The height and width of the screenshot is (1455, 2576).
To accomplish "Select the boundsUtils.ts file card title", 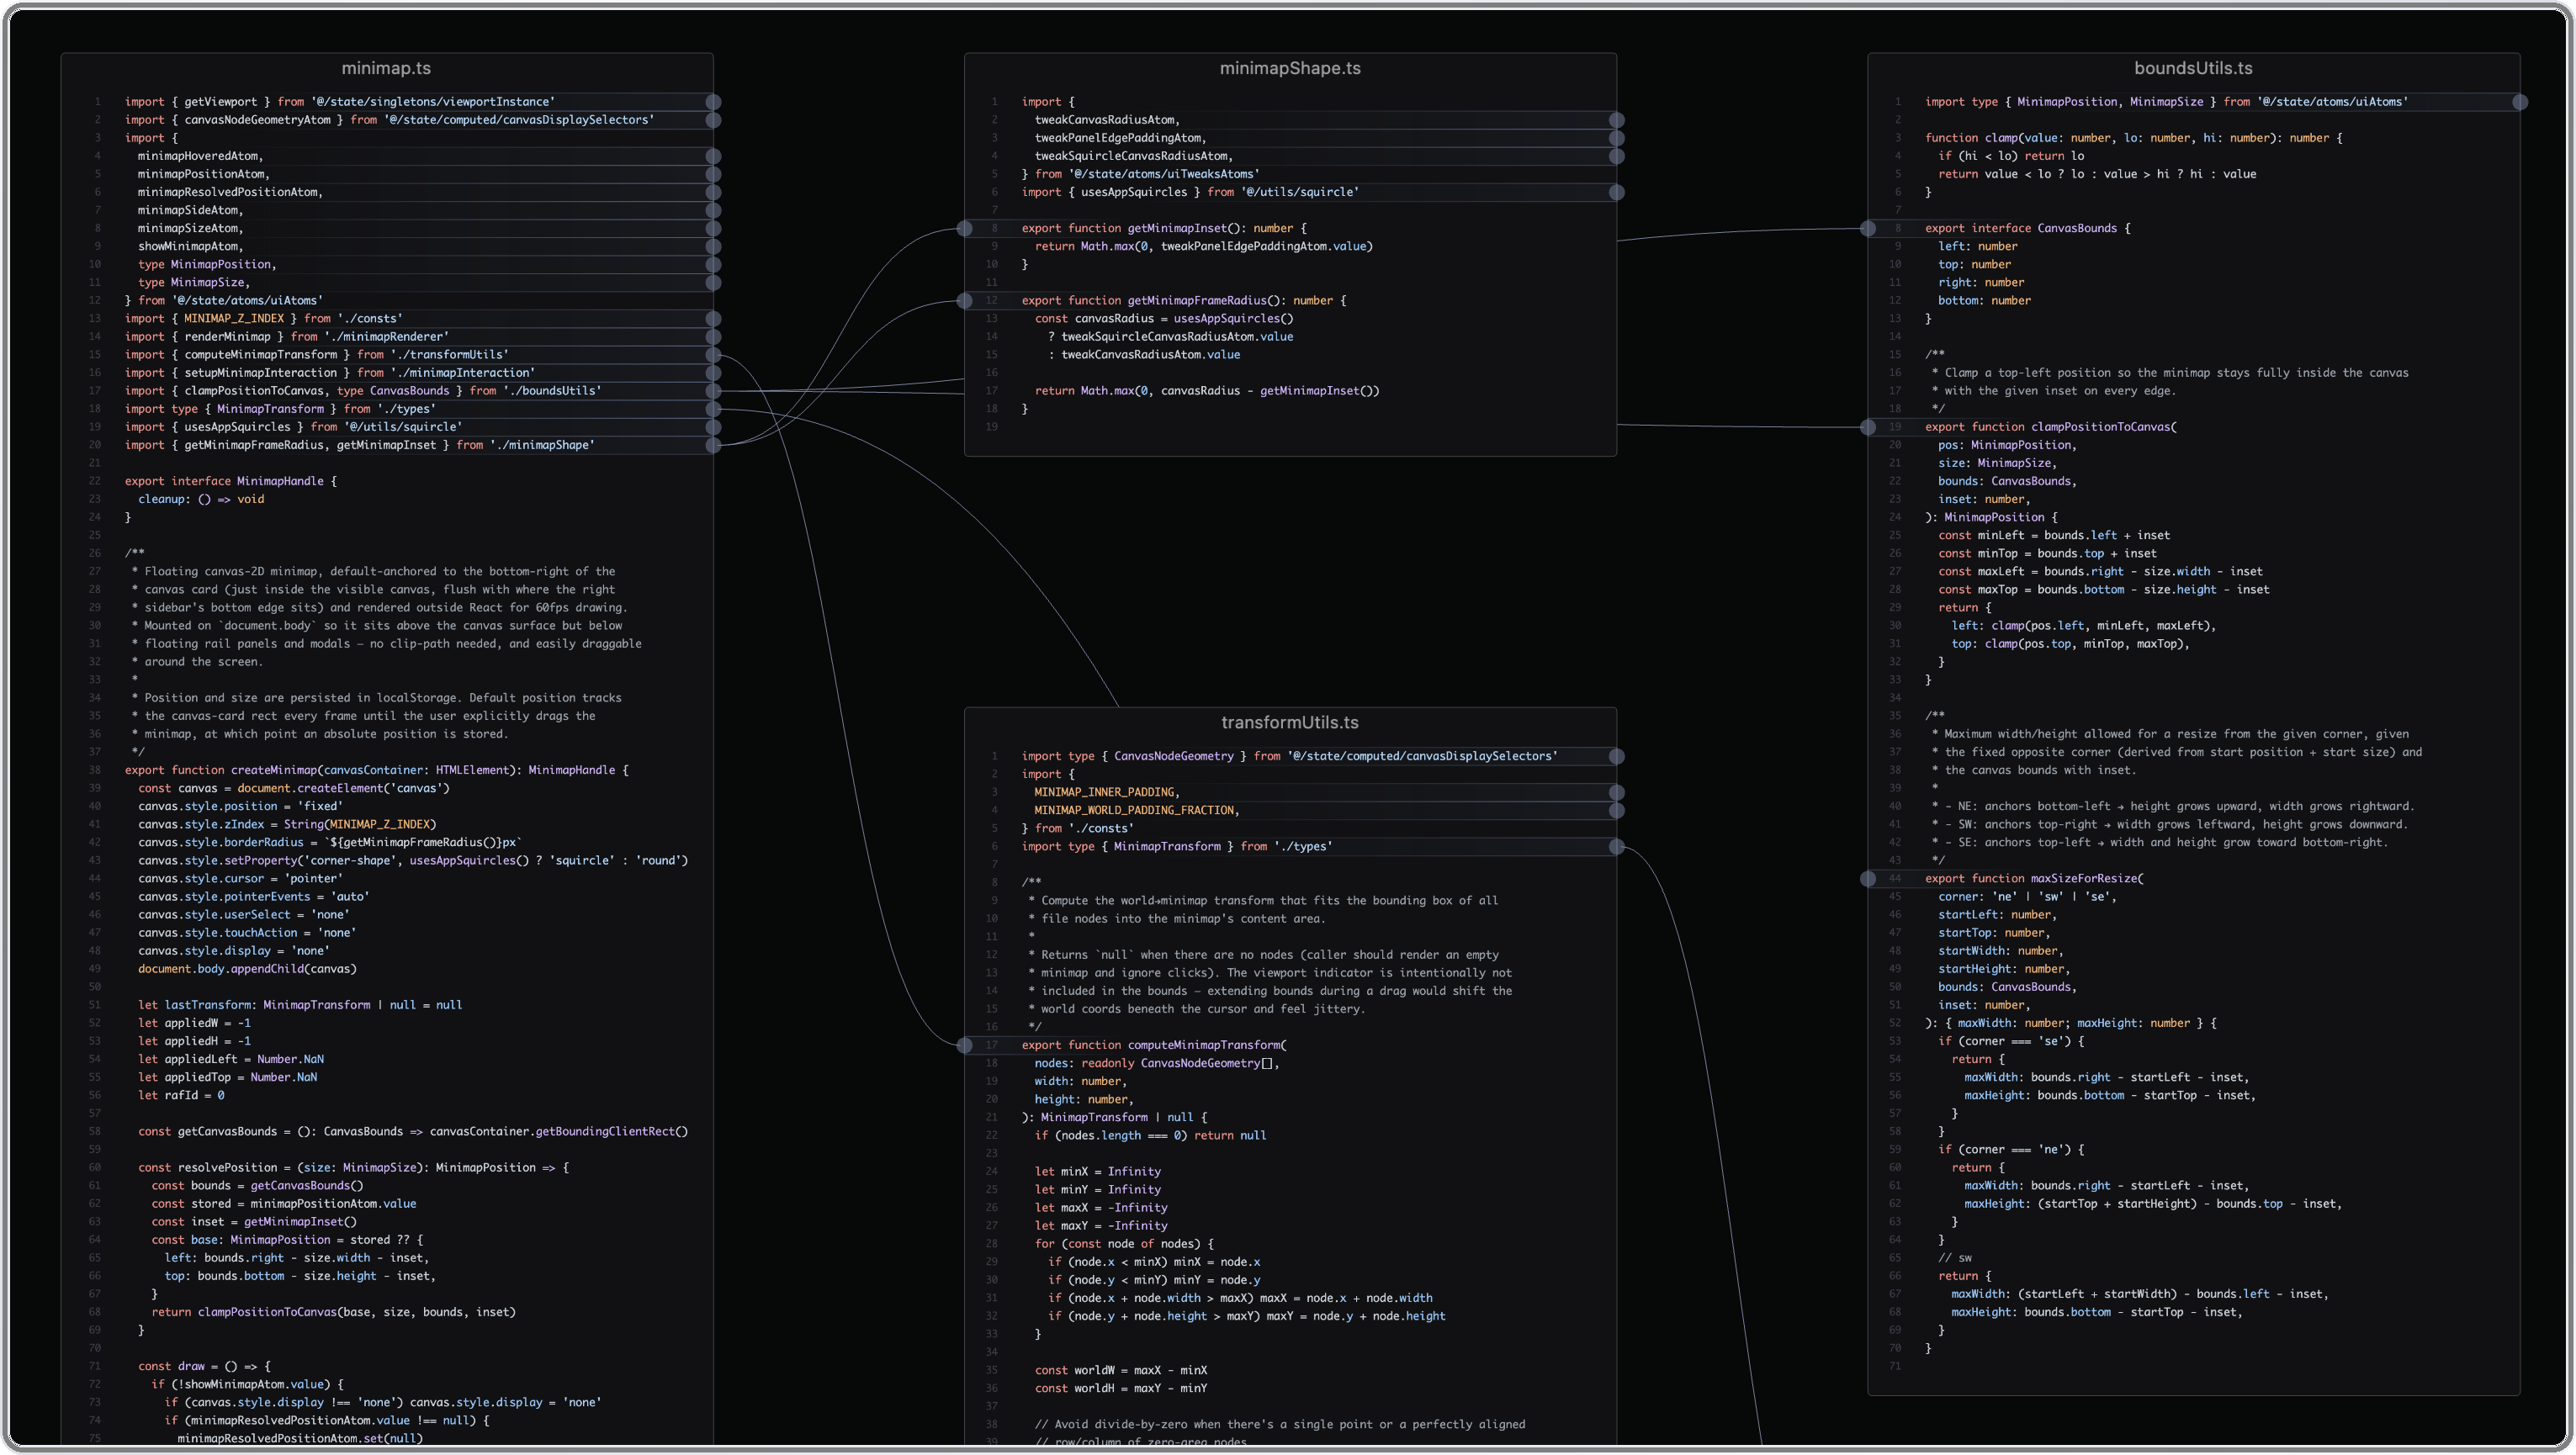I will click(2193, 68).
